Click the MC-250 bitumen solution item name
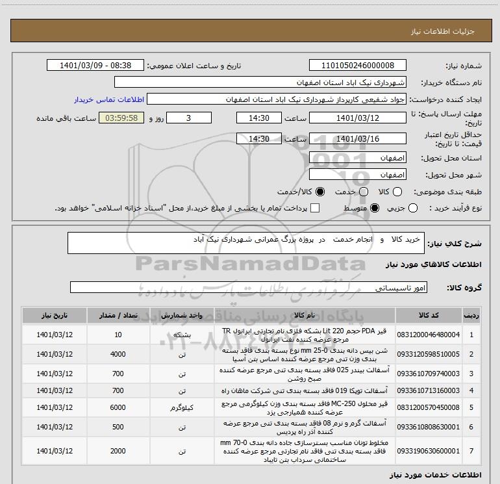 coord(305,407)
